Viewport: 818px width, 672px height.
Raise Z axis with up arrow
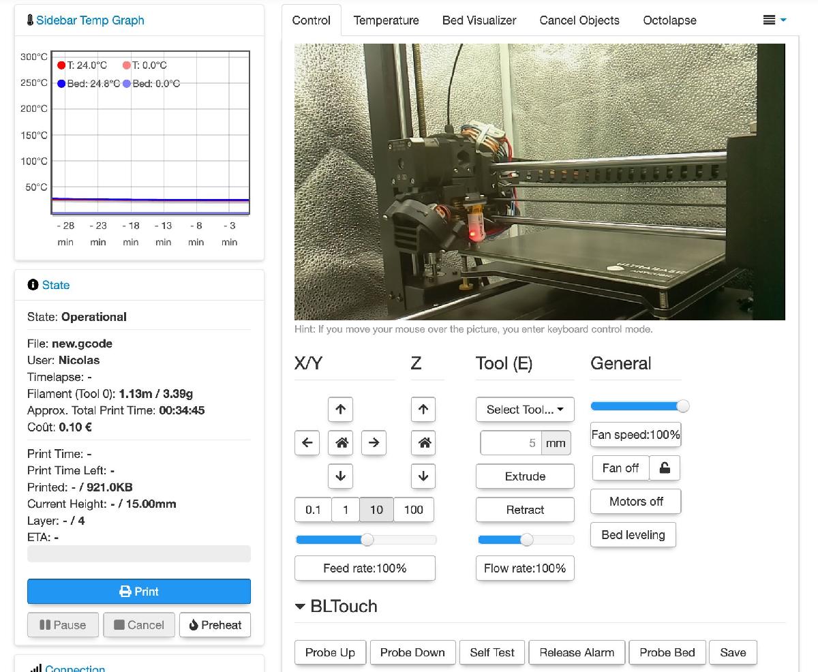(x=423, y=410)
